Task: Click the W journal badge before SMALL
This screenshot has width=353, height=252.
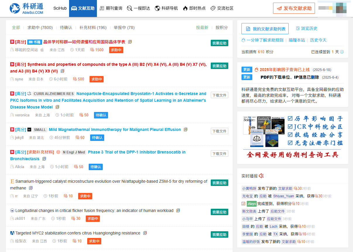Action: pos(29,130)
